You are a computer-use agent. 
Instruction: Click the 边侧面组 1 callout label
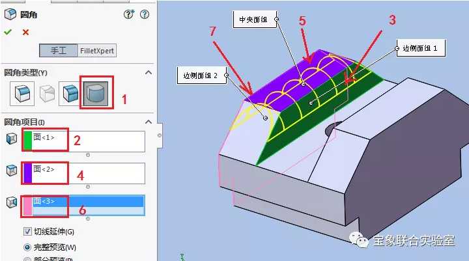coord(421,48)
